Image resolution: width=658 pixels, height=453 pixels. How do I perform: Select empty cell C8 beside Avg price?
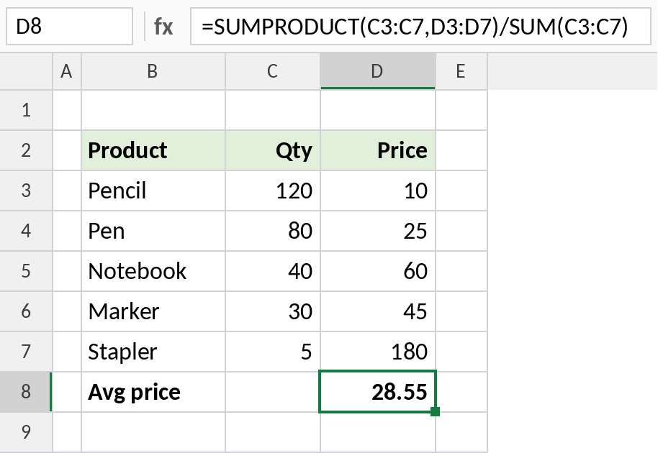point(273,391)
